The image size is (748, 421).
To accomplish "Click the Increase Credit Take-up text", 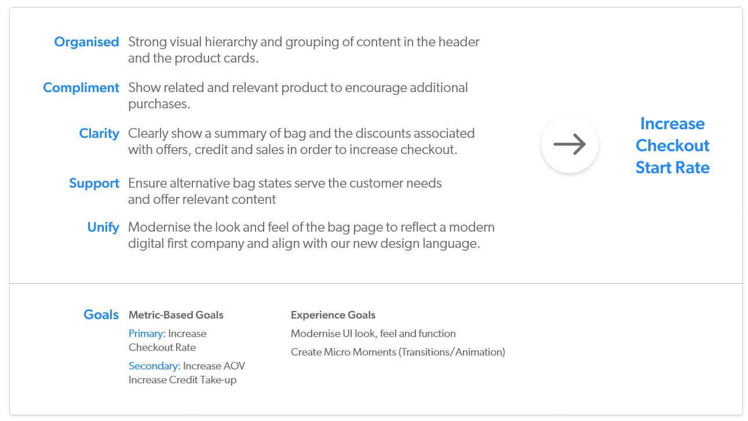I will (x=183, y=380).
